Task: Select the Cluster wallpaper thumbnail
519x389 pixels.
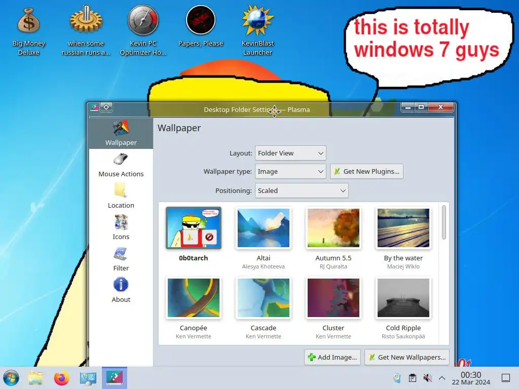Action: tap(333, 298)
